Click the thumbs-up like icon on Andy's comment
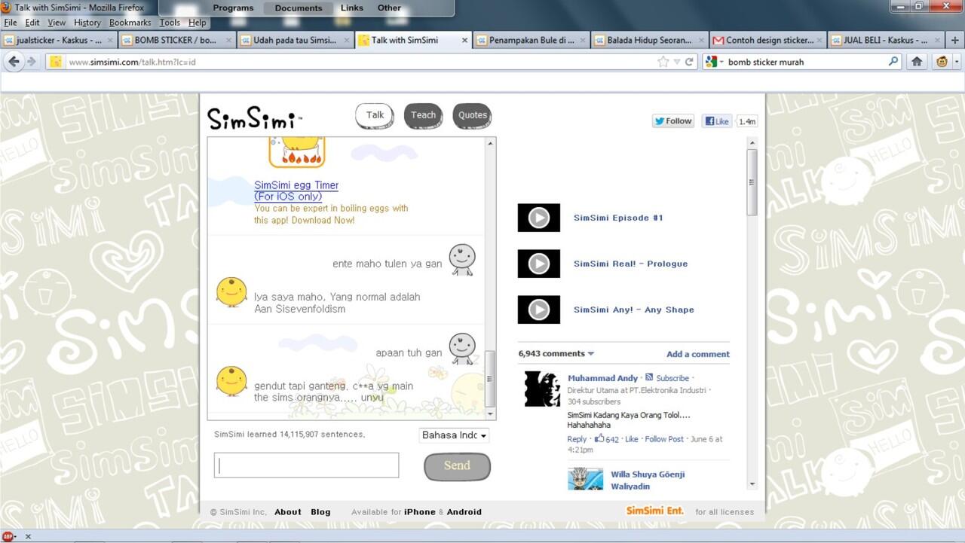 (x=599, y=438)
